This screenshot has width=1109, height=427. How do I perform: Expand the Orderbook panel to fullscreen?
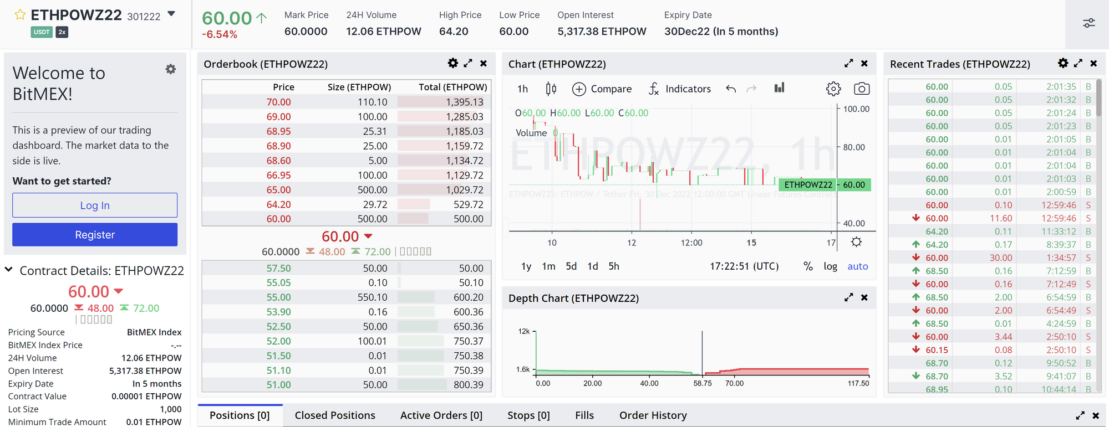(x=468, y=63)
